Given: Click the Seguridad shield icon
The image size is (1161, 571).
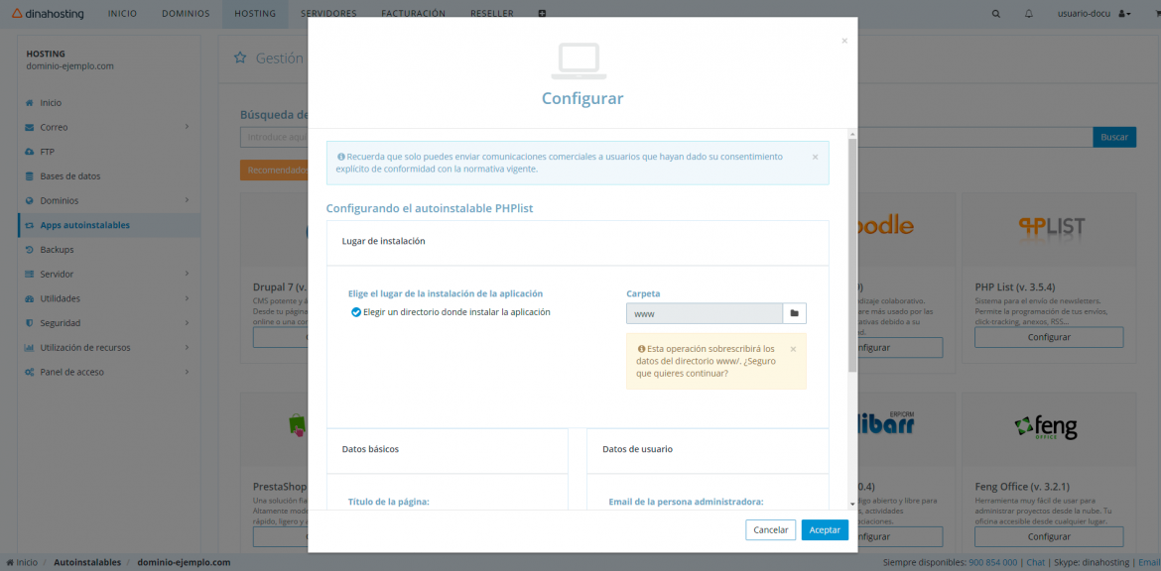Looking at the screenshot, I should coord(30,322).
